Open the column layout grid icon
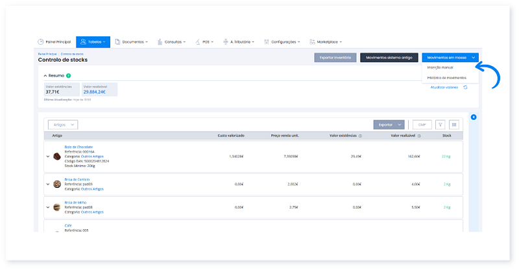The width and height of the screenshot is (519, 270). coord(455,124)
